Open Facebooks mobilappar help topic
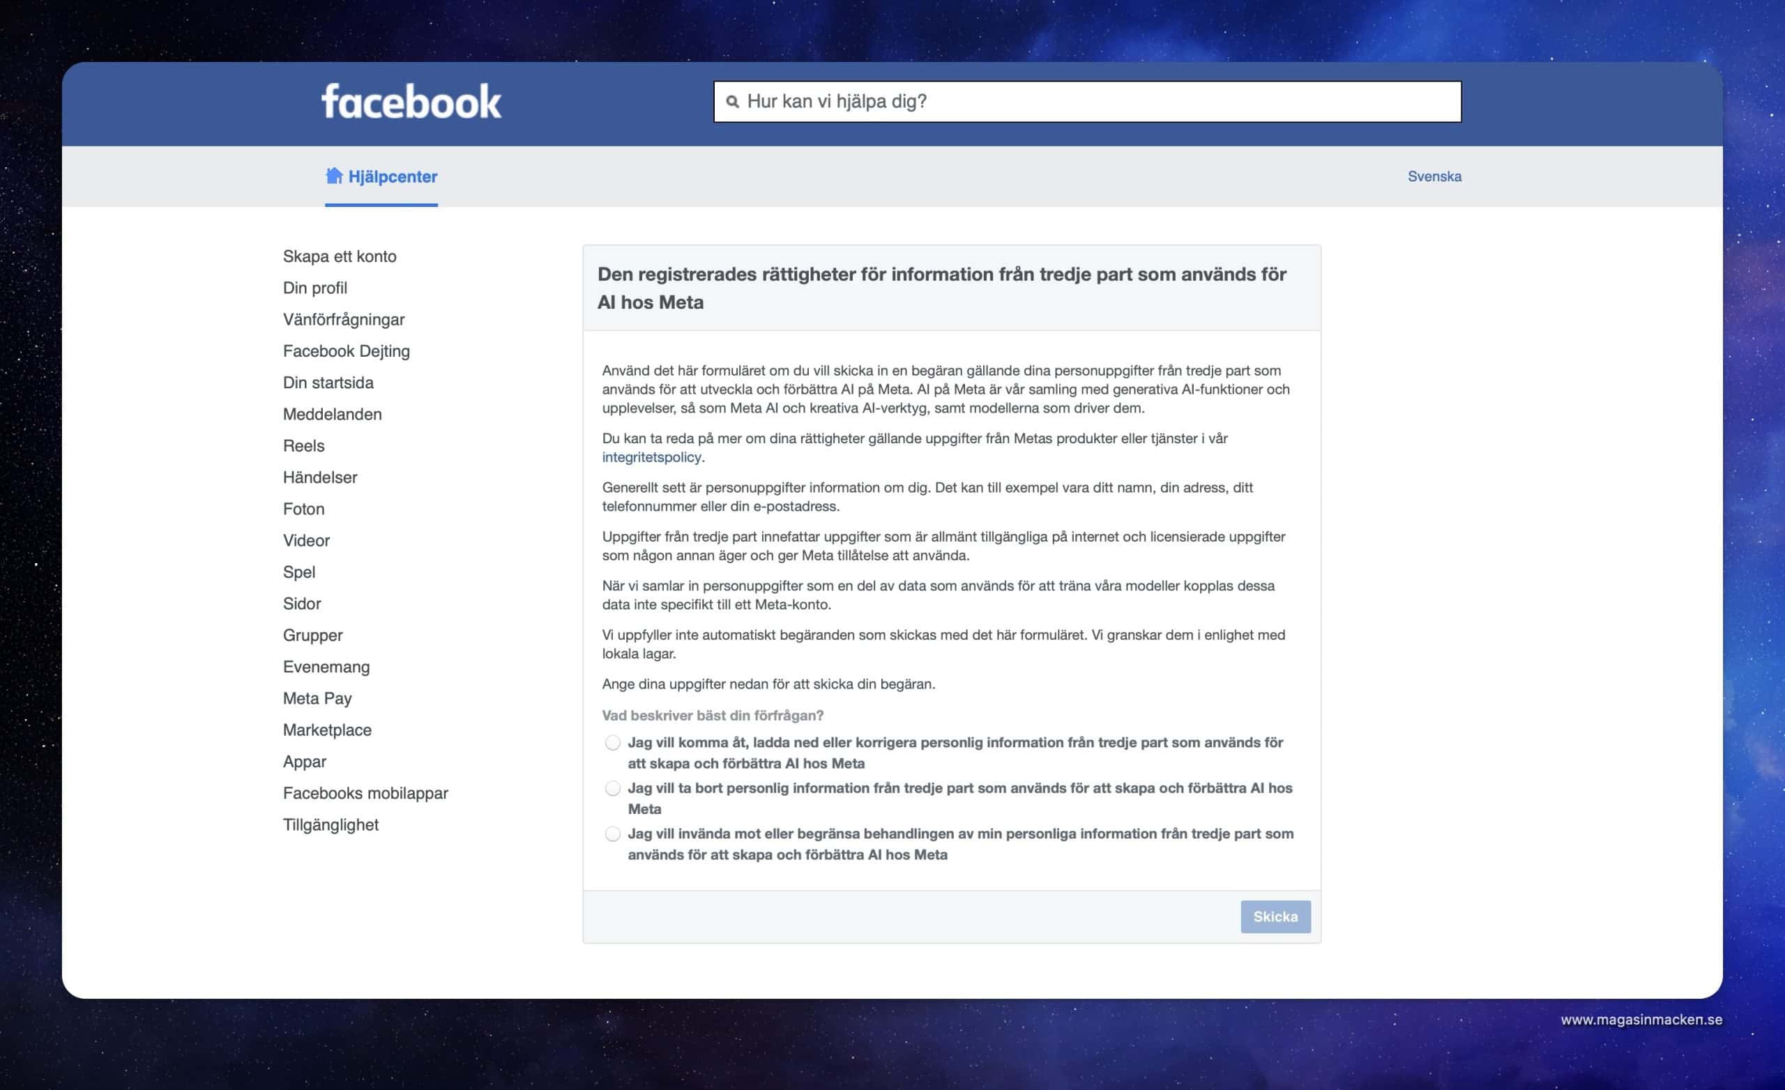 pos(365,793)
